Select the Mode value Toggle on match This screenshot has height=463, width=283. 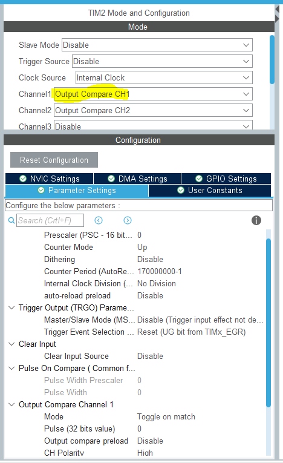(166, 416)
